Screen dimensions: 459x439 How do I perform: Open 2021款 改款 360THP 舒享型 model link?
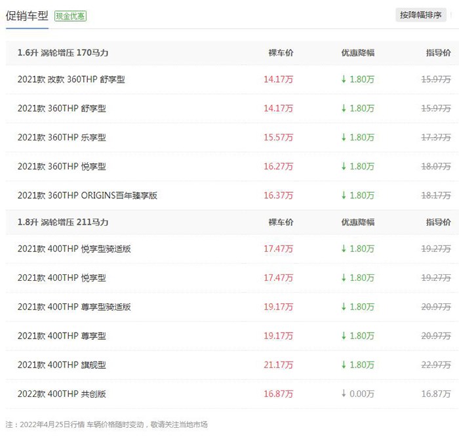tap(71, 79)
